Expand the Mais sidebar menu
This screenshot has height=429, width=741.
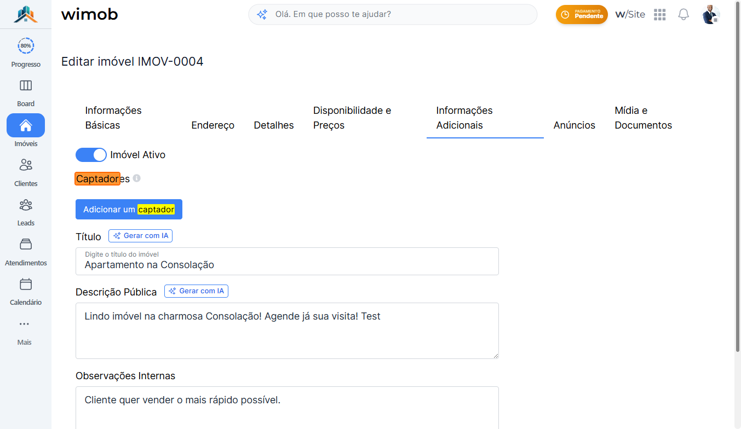click(25, 332)
